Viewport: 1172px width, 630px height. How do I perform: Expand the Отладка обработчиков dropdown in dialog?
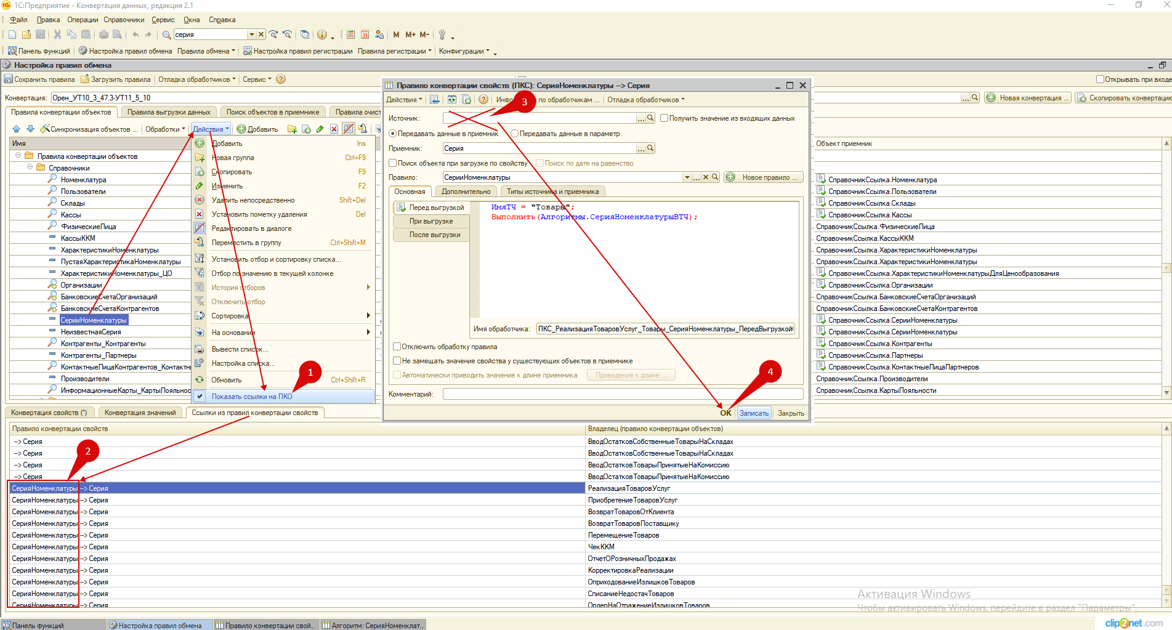tap(645, 100)
